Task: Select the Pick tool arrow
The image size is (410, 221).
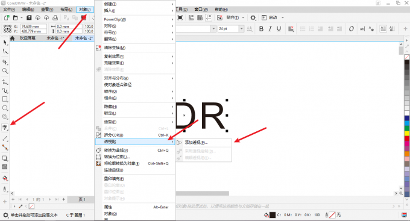Action: coord(5,42)
